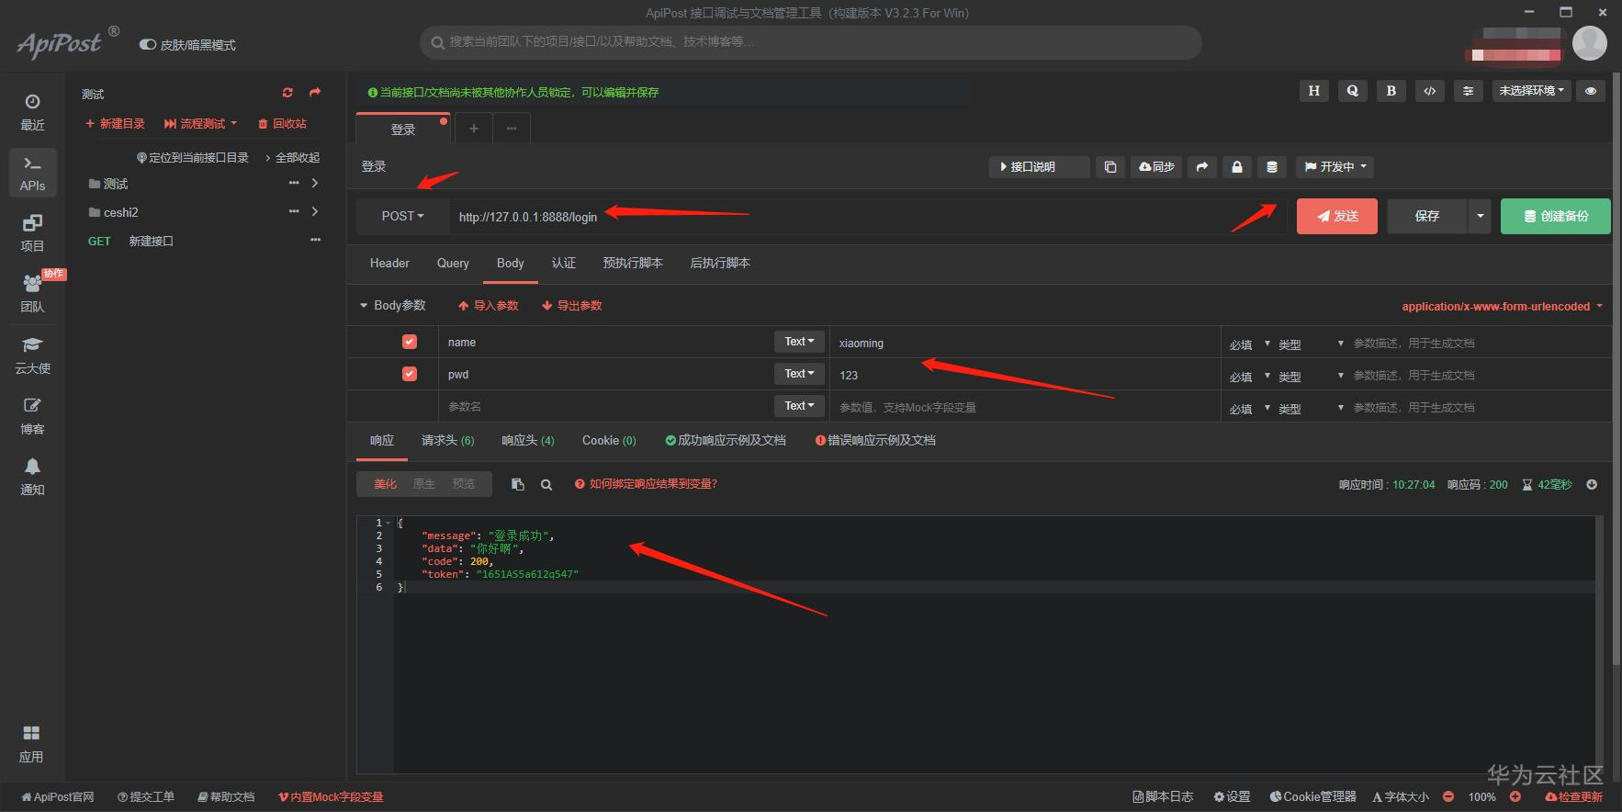1622x812 pixels.
Task: Expand the 测试 folder chevron
Action: point(315,184)
